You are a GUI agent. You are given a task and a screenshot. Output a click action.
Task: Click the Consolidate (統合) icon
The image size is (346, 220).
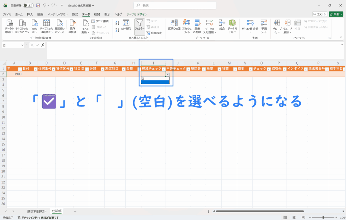[222, 24]
